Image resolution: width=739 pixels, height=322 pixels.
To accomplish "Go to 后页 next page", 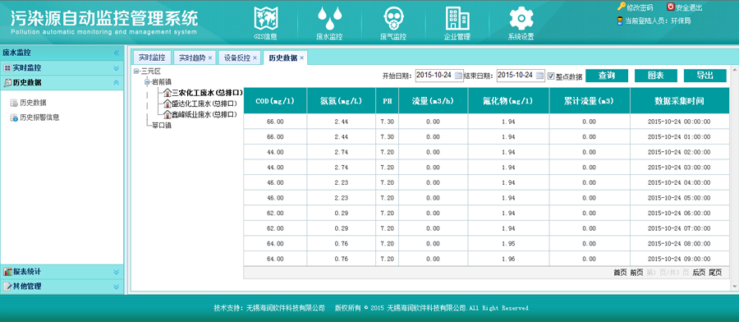I will pos(699,273).
